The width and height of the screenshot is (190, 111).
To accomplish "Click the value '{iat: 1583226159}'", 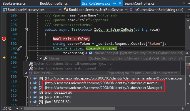I will [58, 102].
